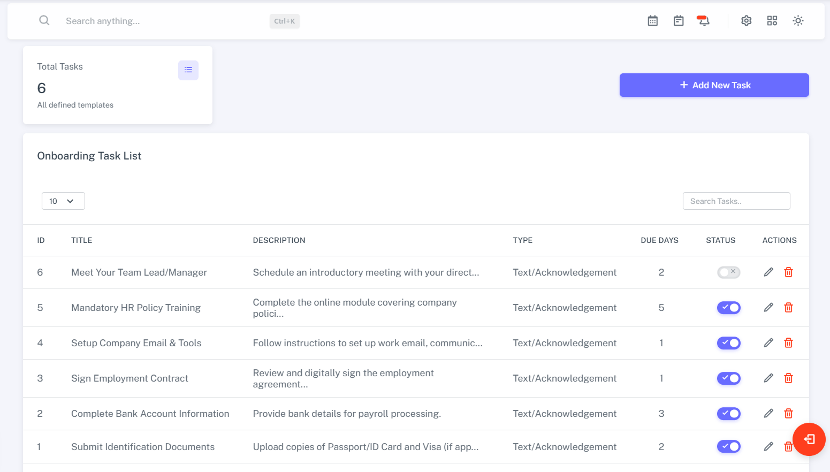Click the red floating logout button
The width and height of the screenshot is (830, 472).
pyautogui.click(x=809, y=439)
